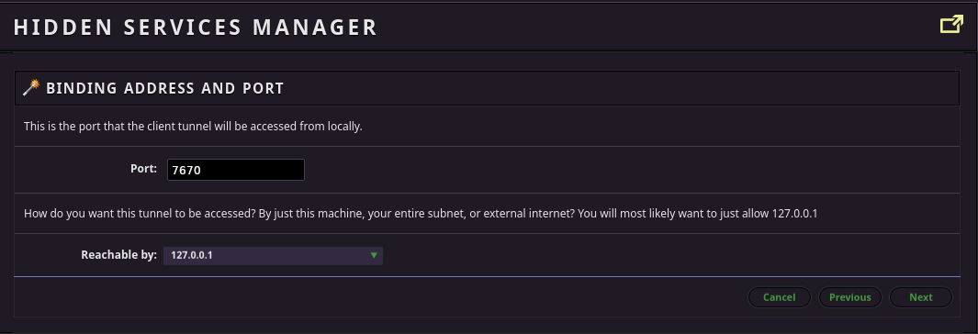Click 127.0.0.1 at the end of the help sentence
Screen dimensions: 978x334
[794, 214]
